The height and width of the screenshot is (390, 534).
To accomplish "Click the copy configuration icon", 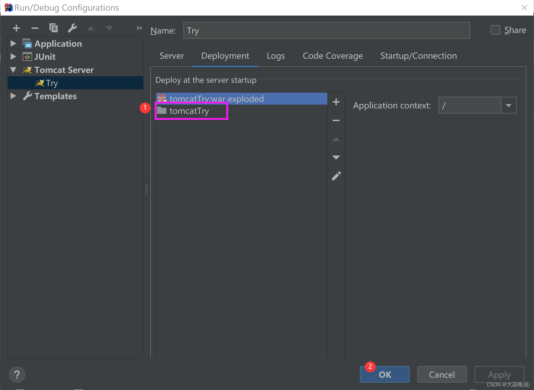I will pyautogui.click(x=53, y=28).
